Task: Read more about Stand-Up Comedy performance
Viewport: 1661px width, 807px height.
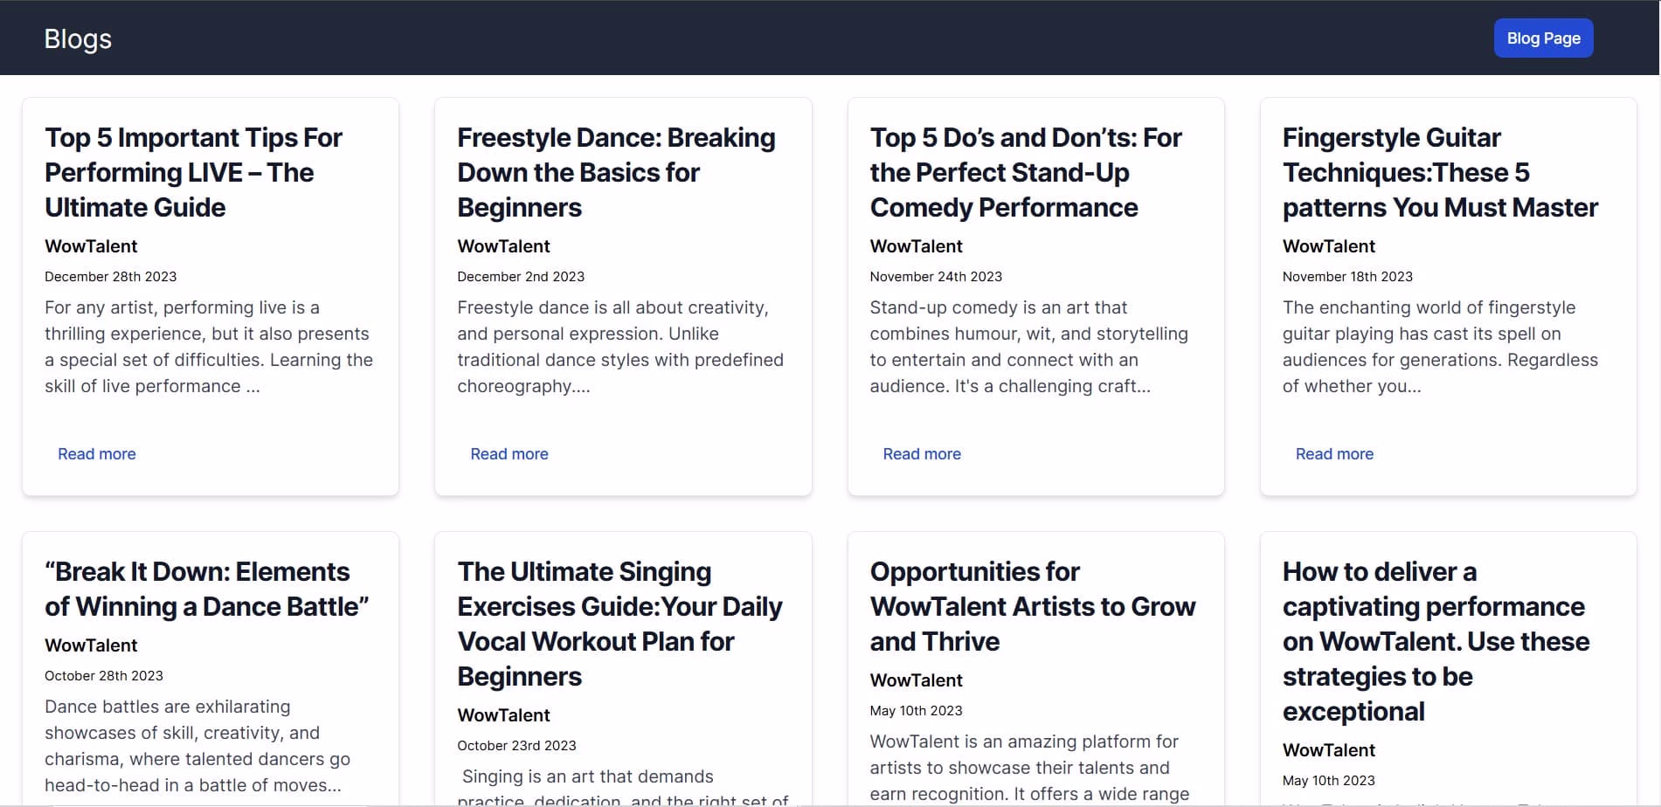Action: [922, 454]
